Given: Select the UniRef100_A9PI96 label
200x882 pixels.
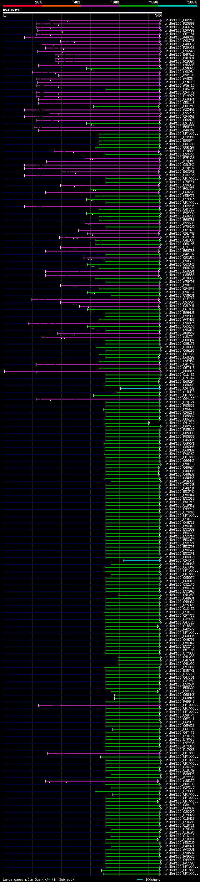Looking at the screenshot, I should [x=179, y=75].
